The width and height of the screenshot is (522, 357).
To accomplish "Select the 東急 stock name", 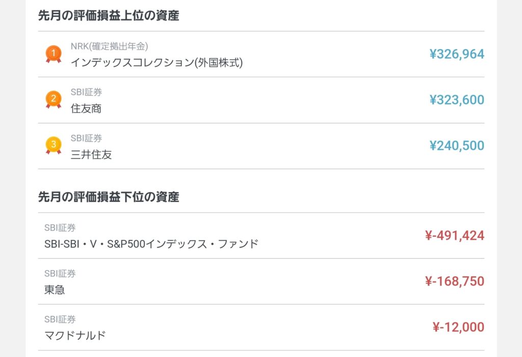I will click(55, 290).
